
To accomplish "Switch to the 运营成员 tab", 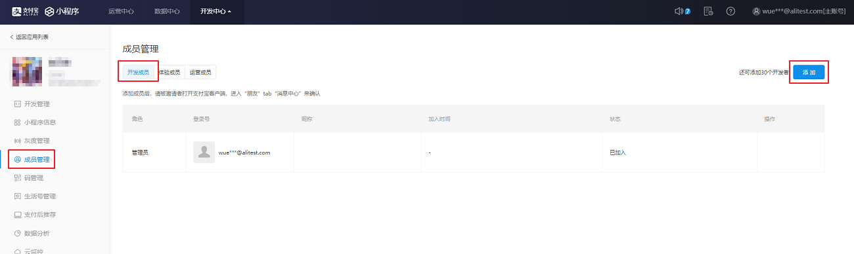I will 200,72.
